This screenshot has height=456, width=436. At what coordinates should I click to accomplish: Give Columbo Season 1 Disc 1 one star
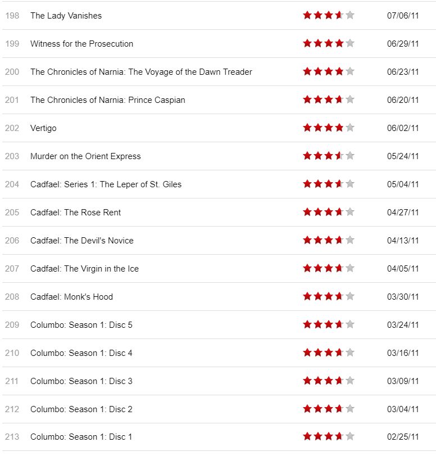307,436
